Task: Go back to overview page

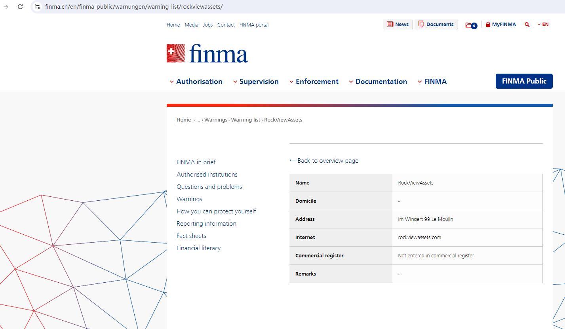Action: (324, 160)
